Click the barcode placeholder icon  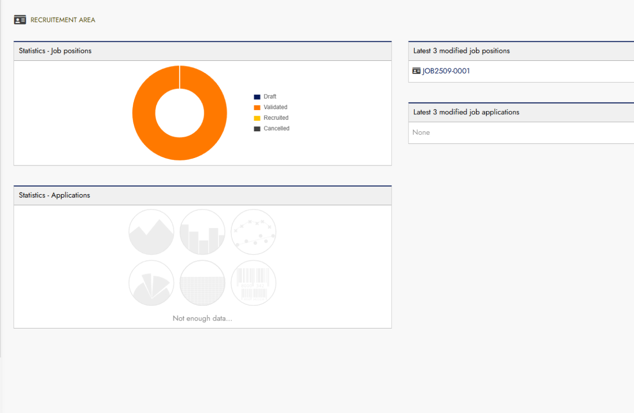click(254, 283)
